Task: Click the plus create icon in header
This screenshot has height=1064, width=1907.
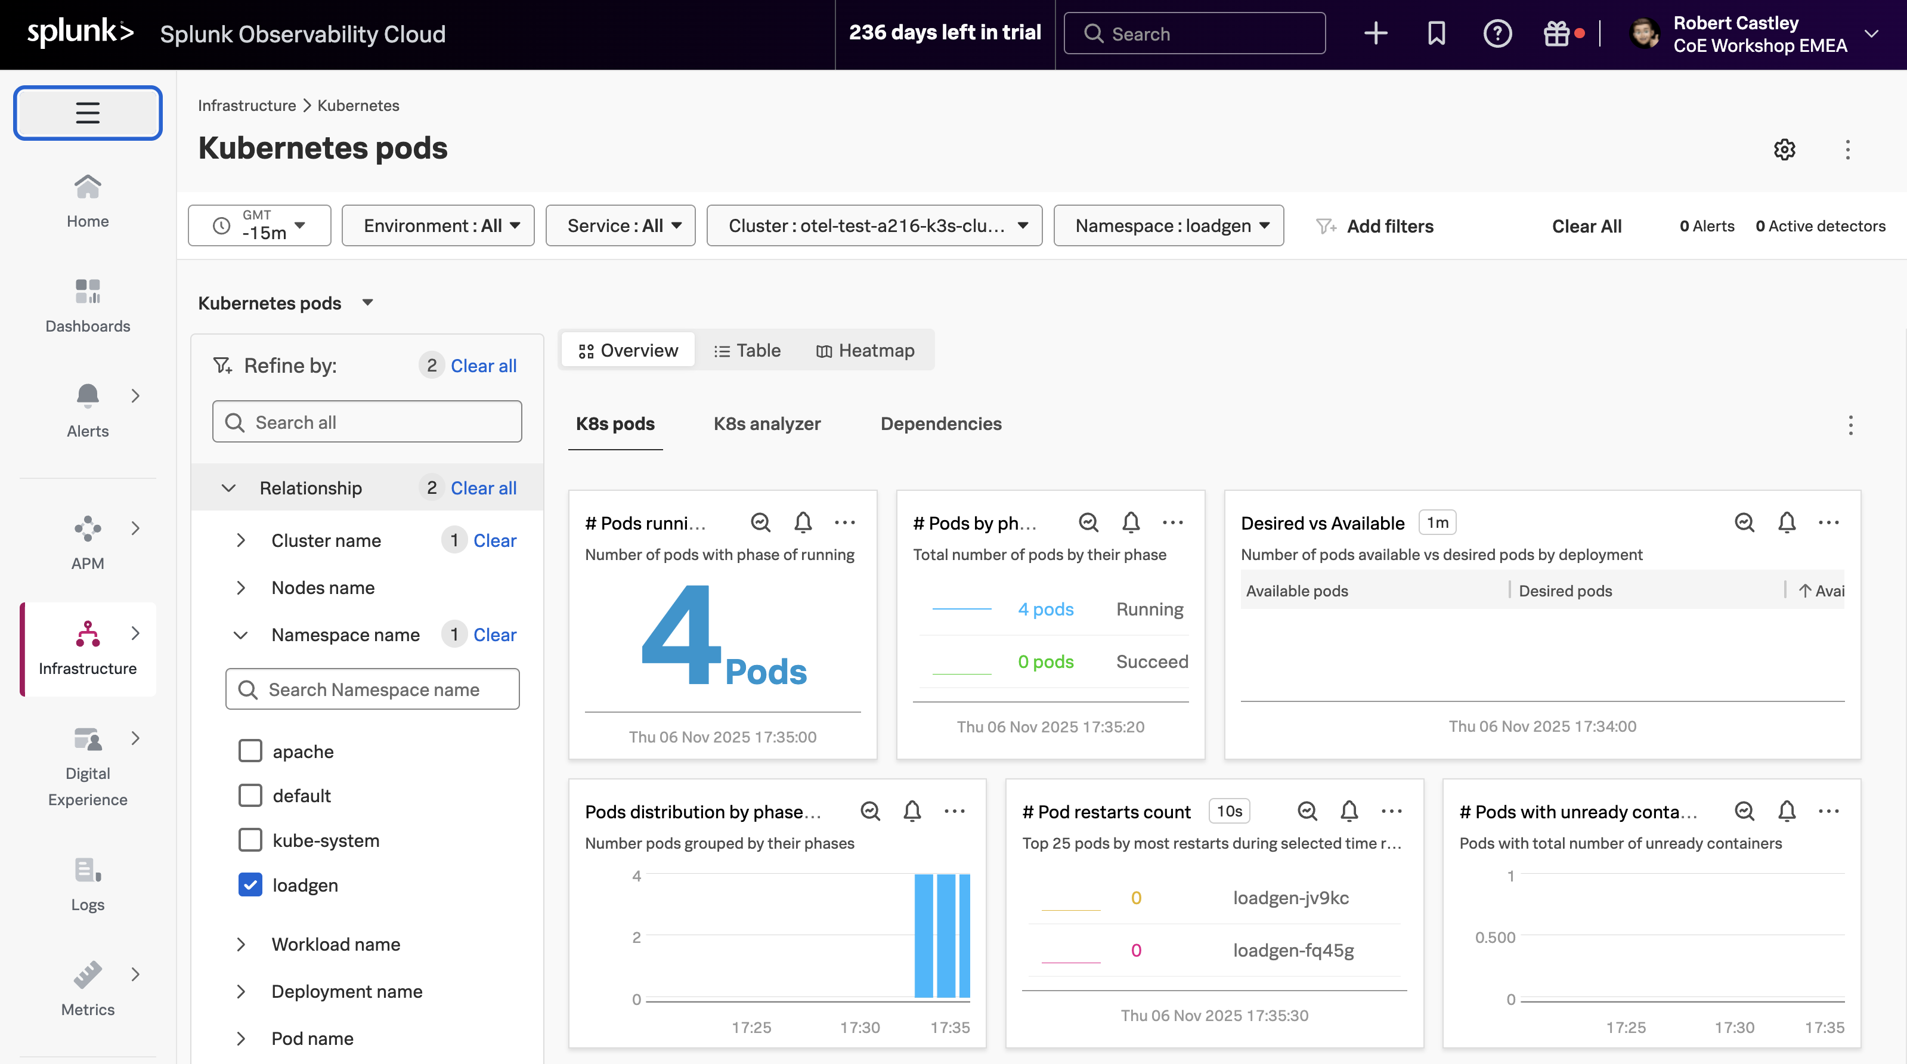Action: pos(1376,33)
